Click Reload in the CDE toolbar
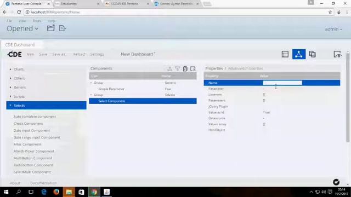The image size is (351, 197). click(79, 54)
